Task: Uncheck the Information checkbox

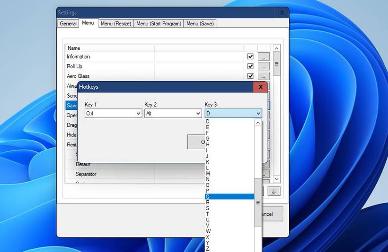Action: (250, 56)
